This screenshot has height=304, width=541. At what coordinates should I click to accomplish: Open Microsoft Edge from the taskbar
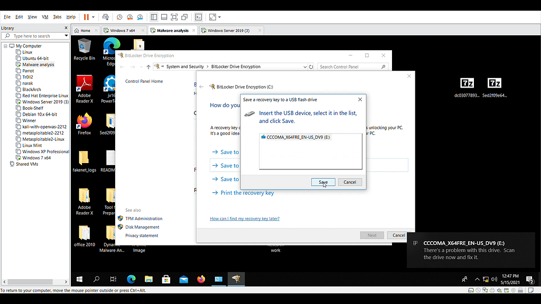click(131, 279)
